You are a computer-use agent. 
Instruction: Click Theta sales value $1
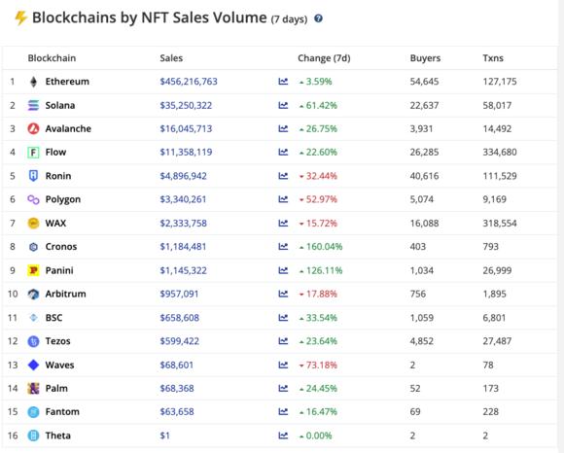(164, 436)
